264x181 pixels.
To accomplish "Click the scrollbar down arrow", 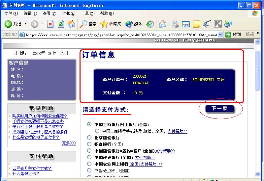I will tap(258, 174).
